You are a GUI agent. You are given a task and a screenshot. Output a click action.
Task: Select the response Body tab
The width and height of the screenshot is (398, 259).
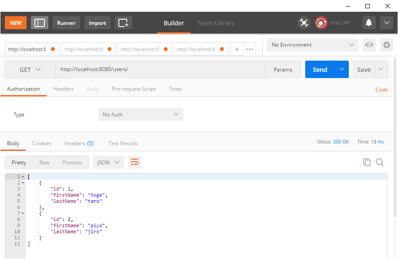coord(13,143)
